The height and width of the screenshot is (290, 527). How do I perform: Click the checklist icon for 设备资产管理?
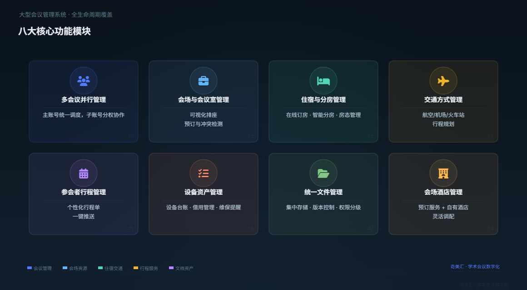click(x=204, y=174)
